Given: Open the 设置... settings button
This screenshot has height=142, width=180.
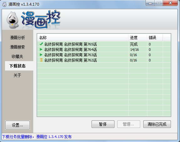Looking at the screenshot, I should coord(18,125).
